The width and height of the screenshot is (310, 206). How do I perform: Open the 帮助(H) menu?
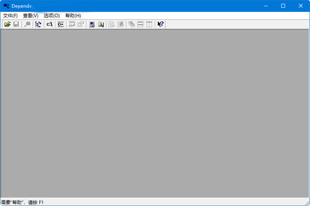coord(73,15)
